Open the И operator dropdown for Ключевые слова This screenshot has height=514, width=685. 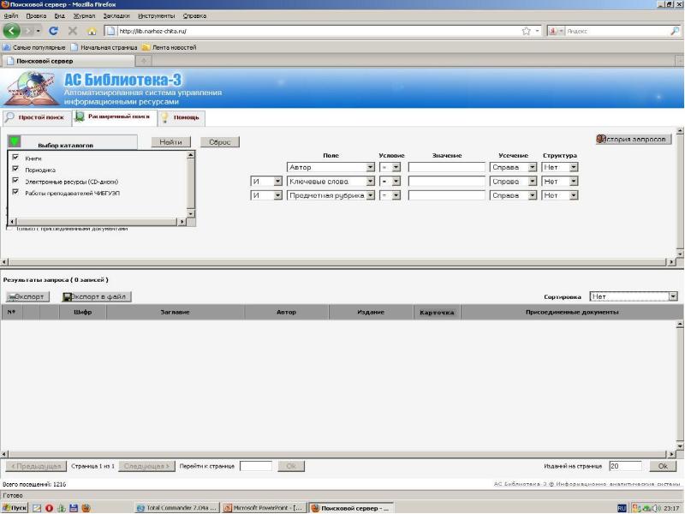pyautogui.click(x=266, y=181)
